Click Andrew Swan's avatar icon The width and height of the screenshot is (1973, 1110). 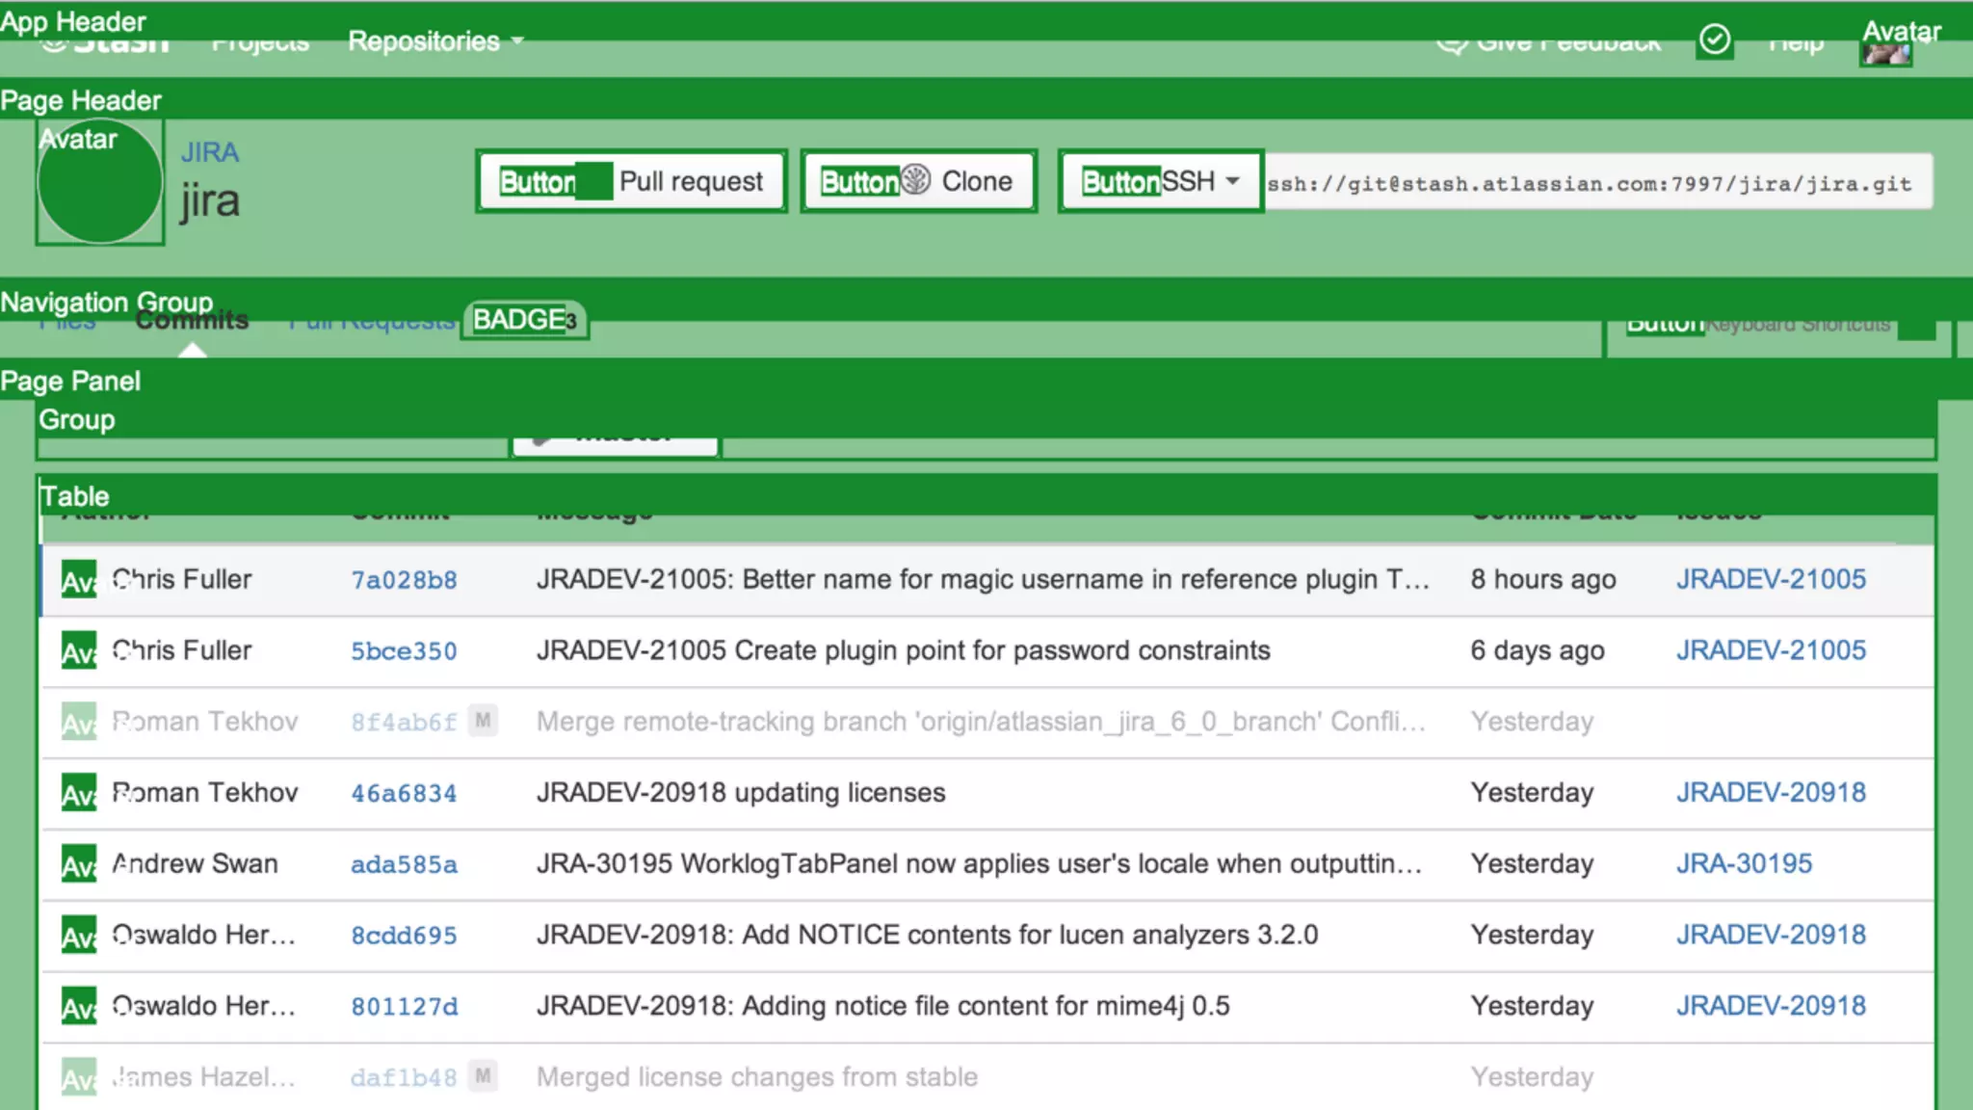pyautogui.click(x=78, y=864)
